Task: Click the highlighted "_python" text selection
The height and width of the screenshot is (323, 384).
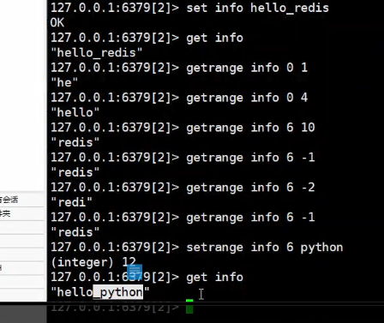Action: (x=118, y=292)
